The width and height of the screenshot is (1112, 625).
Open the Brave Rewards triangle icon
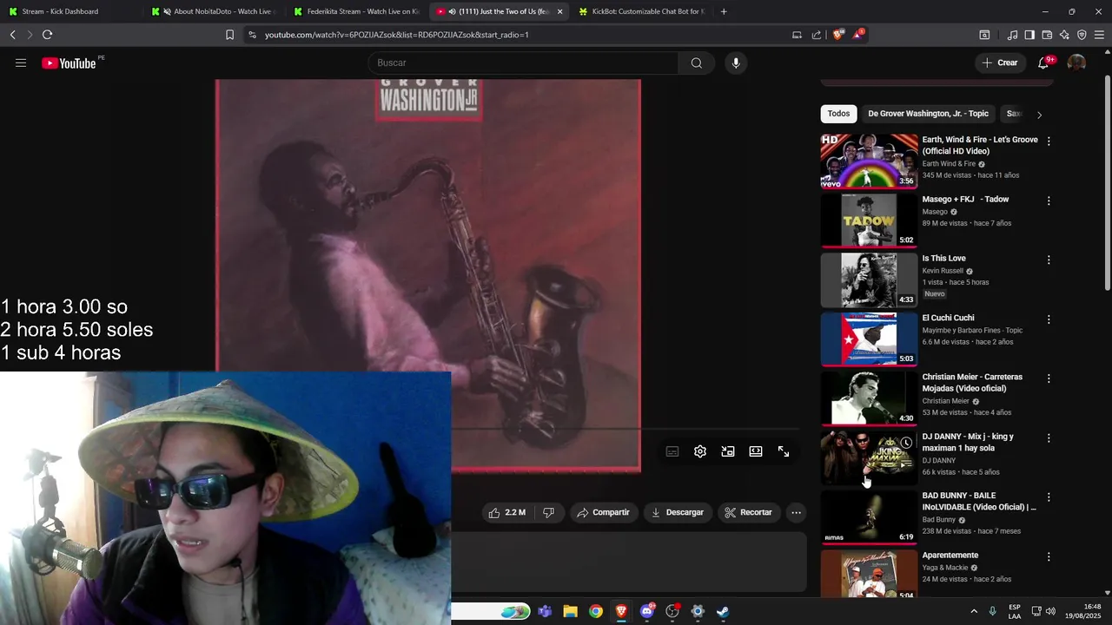pyautogui.click(x=858, y=35)
